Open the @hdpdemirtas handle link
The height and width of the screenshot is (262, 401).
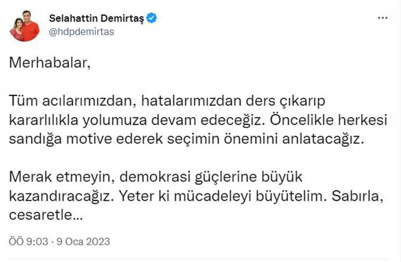pos(81,32)
